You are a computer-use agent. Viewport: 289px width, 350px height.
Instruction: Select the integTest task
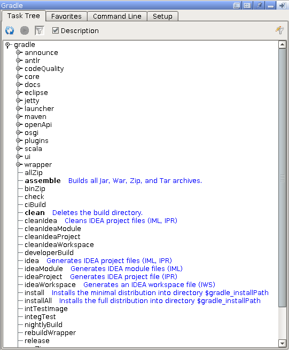click(40, 317)
